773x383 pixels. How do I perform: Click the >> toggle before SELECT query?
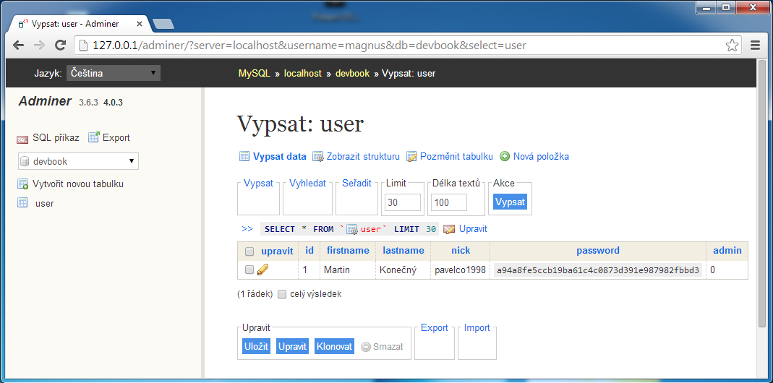tap(247, 228)
